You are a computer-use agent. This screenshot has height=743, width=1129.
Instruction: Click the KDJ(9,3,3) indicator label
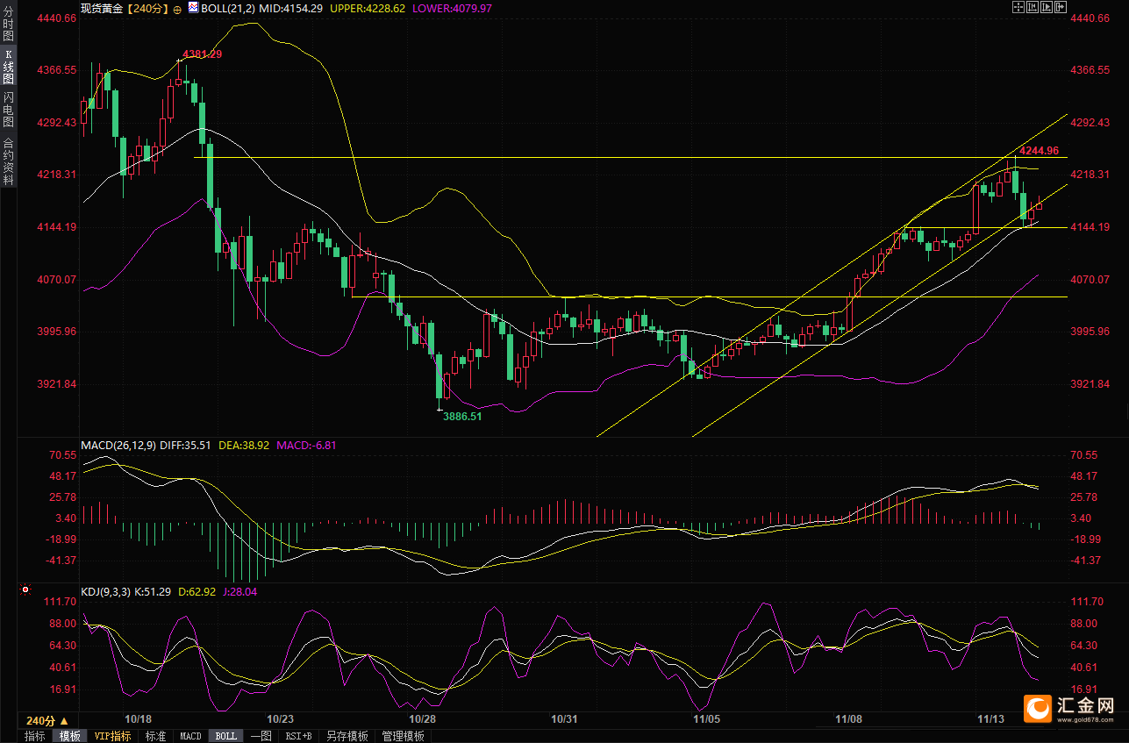[105, 591]
